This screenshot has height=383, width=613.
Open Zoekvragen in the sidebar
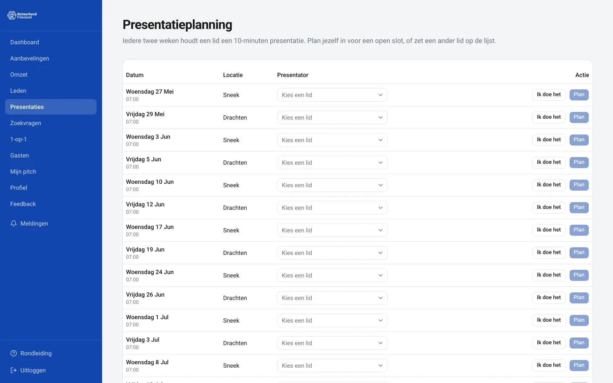[x=51, y=123]
